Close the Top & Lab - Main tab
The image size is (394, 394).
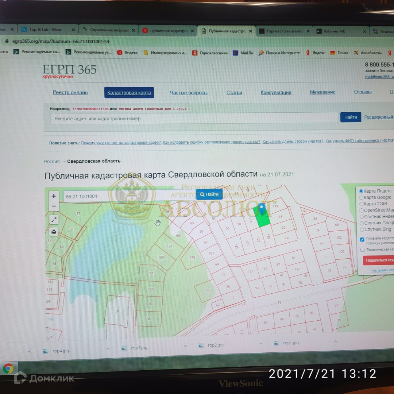coord(73,30)
